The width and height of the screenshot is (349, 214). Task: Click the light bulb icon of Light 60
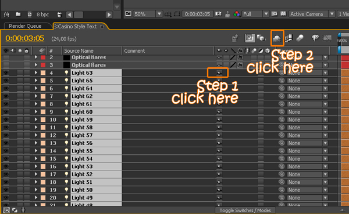click(66, 112)
